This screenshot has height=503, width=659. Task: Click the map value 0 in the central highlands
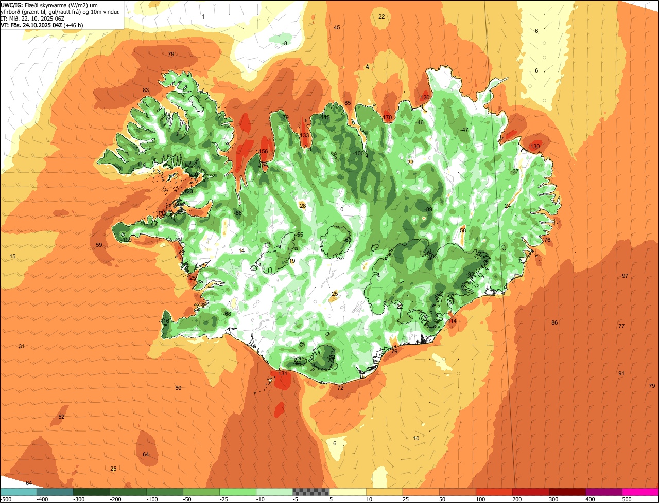point(342,209)
